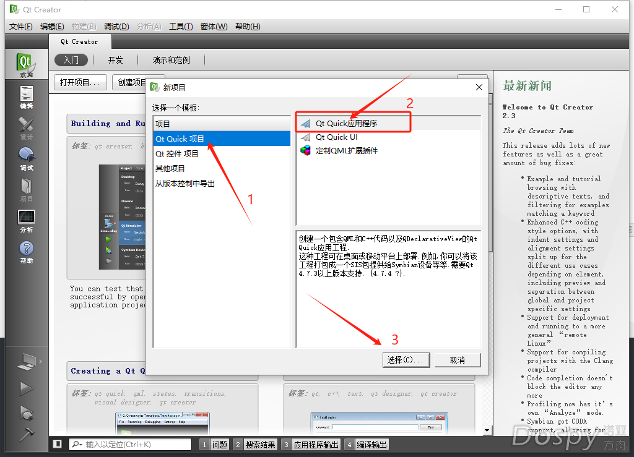634x457 pixels.
Task: Open the 文件(F) menu
Action: coord(20,27)
